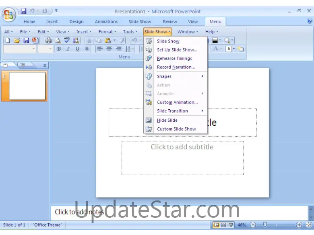This screenshot has width=314, height=235.
Task: Choose Custom Slide Show menu item
Action: point(176,129)
